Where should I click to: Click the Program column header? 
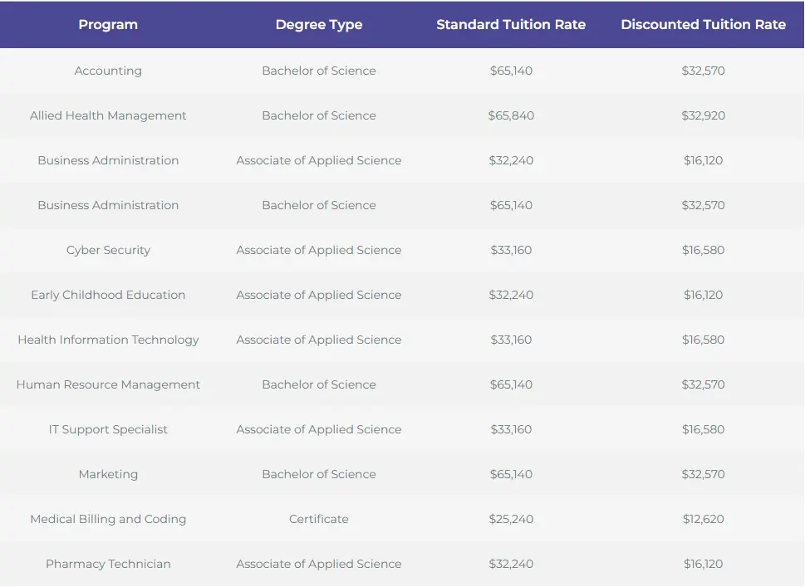[x=108, y=25]
